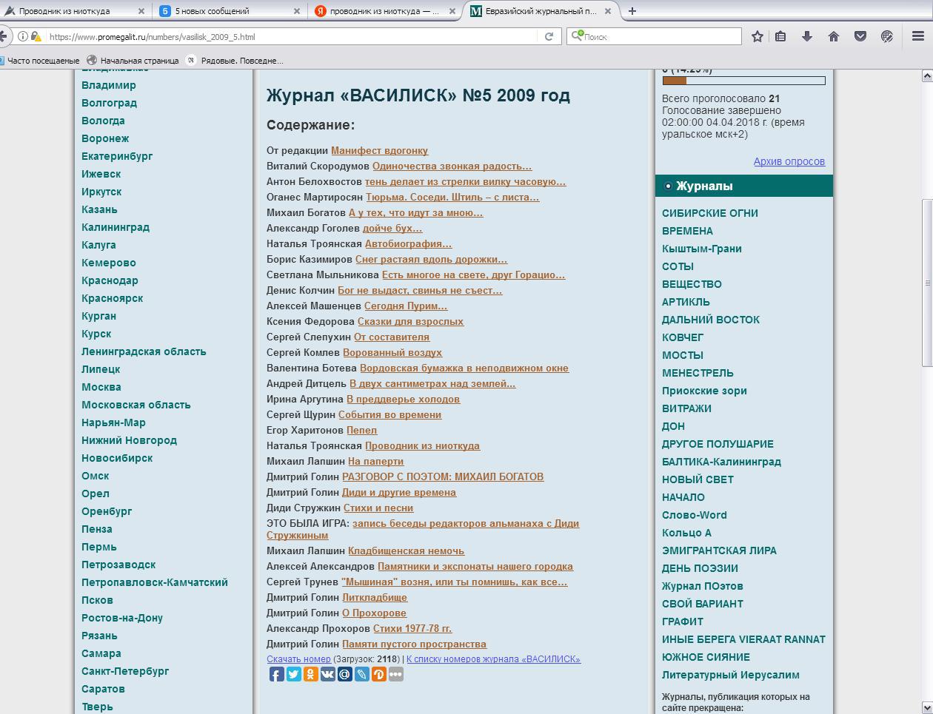933x714 pixels.
Task: Go to the home page icon
Action: coord(834,36)
